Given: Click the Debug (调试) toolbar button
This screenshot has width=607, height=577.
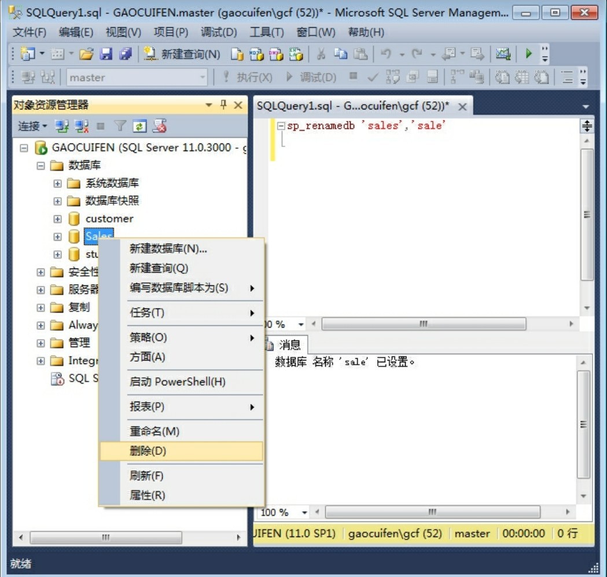Looking at the screenshot, I should (311, 77).
